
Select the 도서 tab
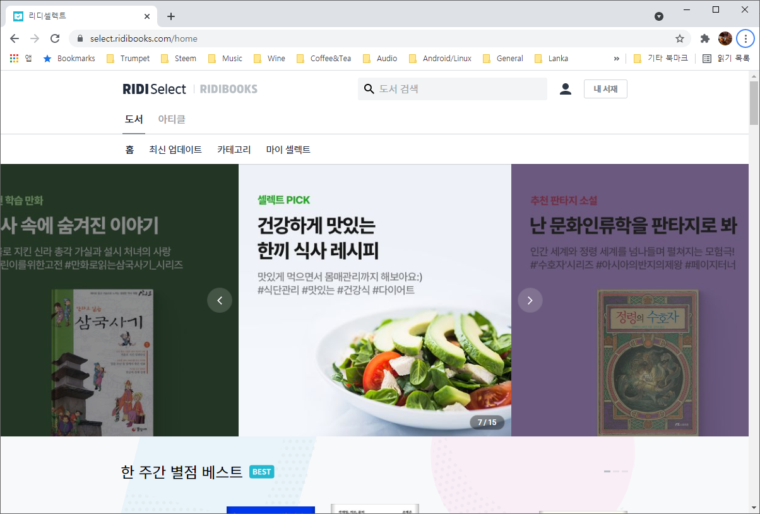click(134, 119)
